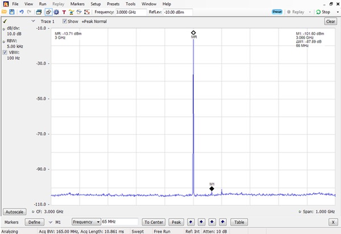341x234 pixels.
Task: Open the Markers menu
Action: [x=77, y=4]
